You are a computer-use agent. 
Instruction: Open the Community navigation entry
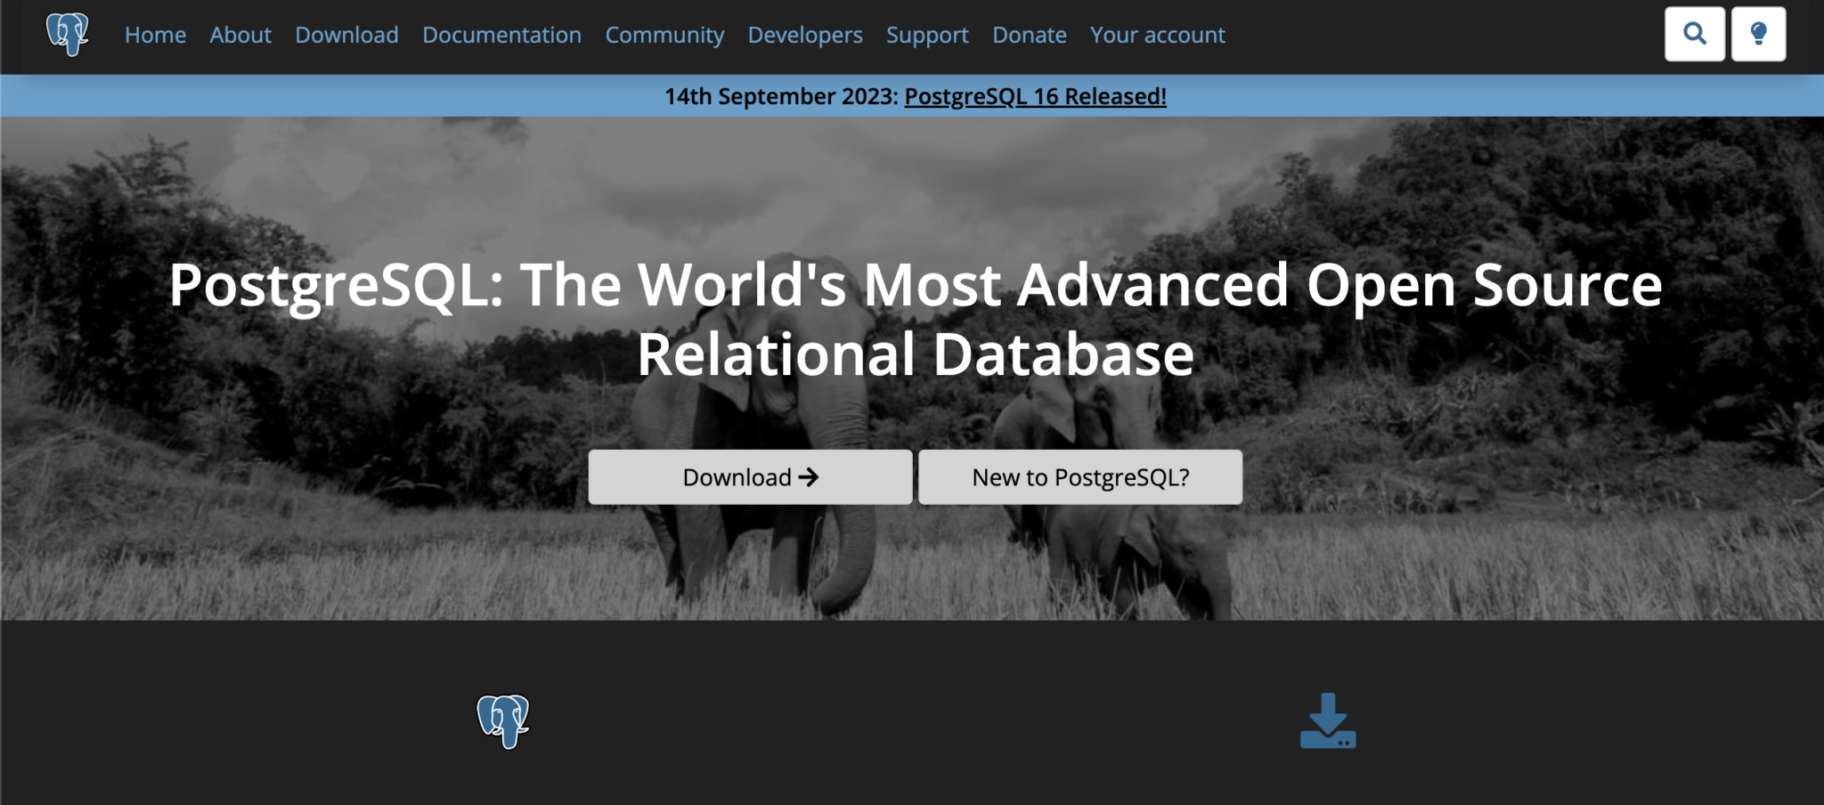[x=664, y=36]
